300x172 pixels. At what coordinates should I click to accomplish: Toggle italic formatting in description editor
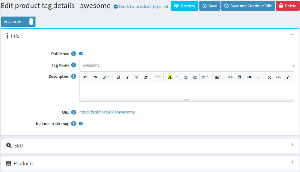click(127, 77)
